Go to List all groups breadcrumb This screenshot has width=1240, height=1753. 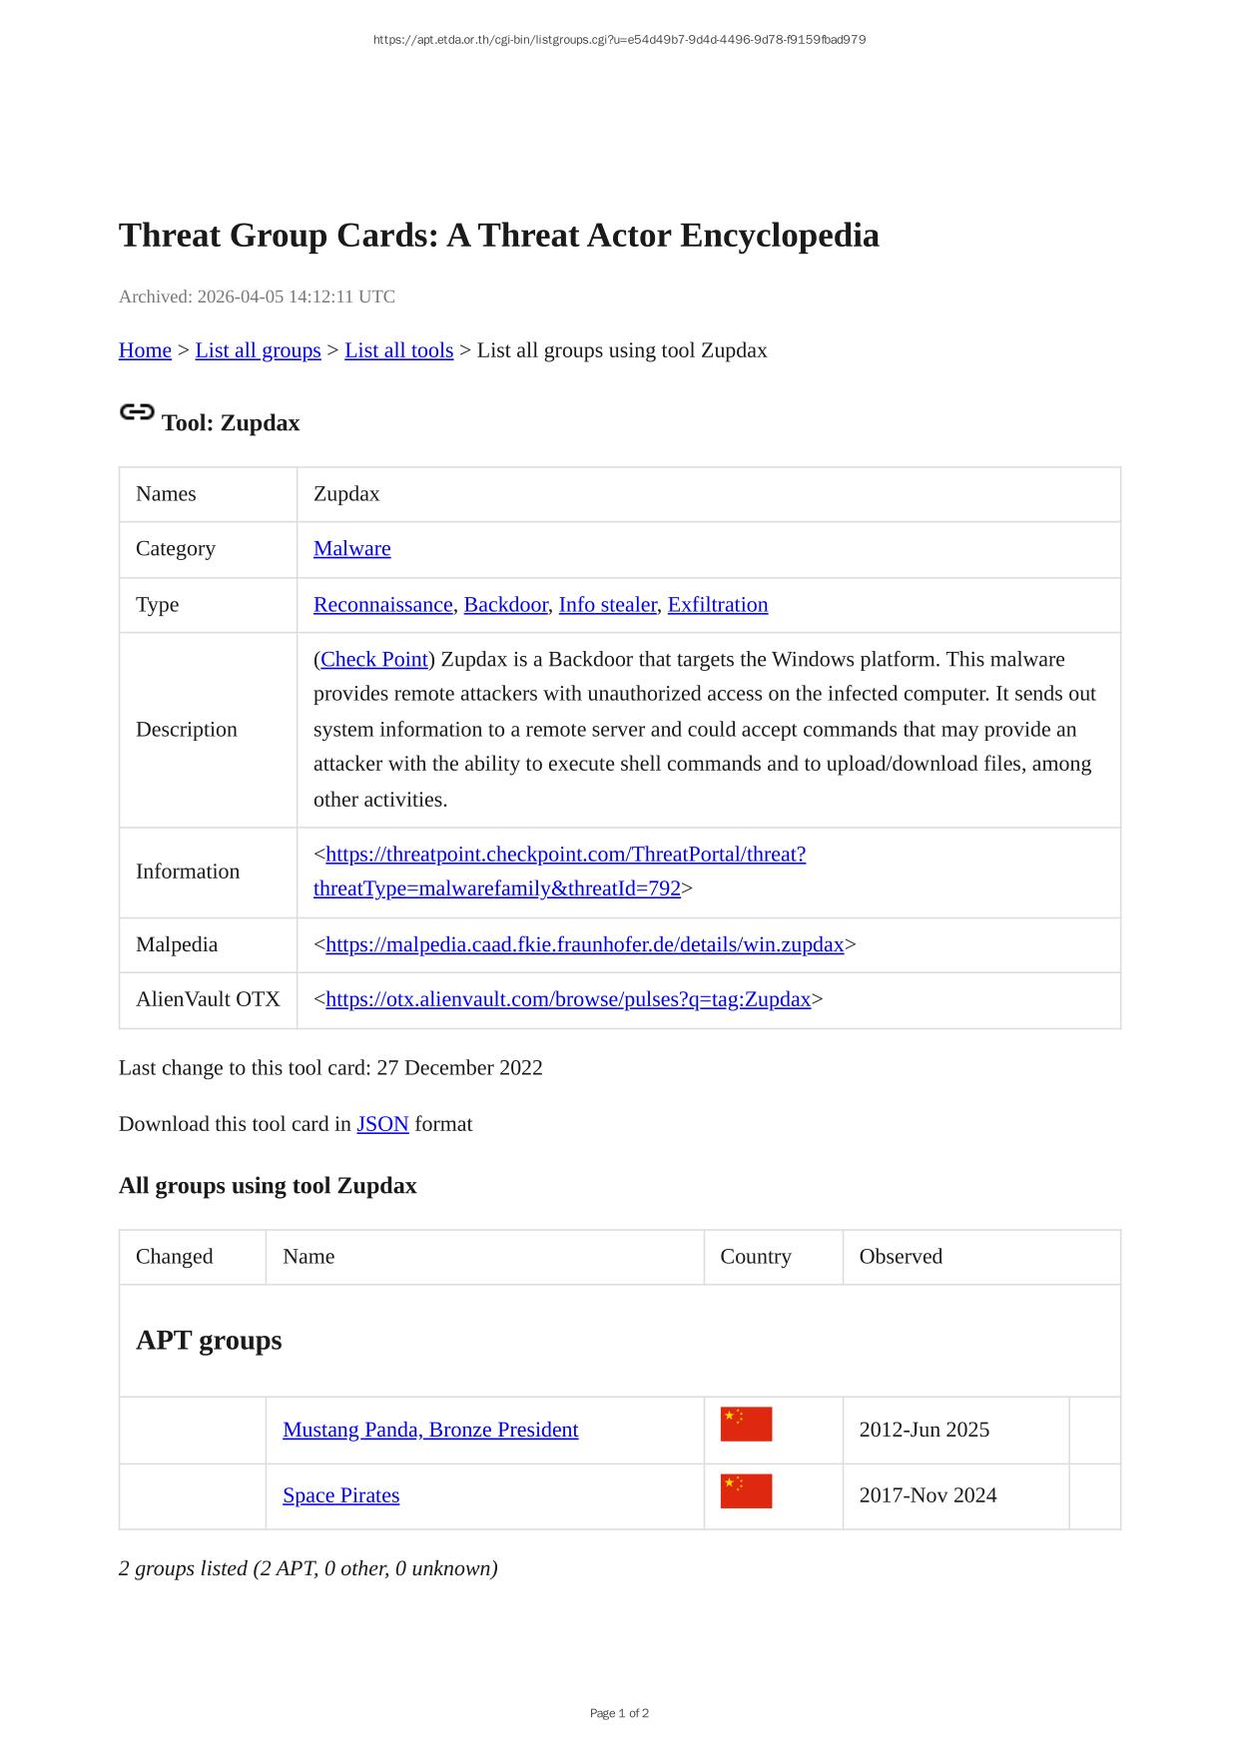(258, 350)
